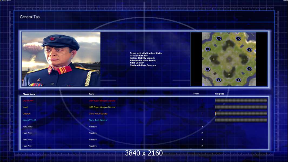Click 'Nuke Bomber' line
288x162 pixels.
click(x=137, y=63)
